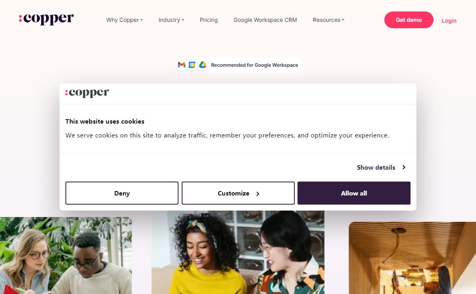Open the Login link

point(449,21)
